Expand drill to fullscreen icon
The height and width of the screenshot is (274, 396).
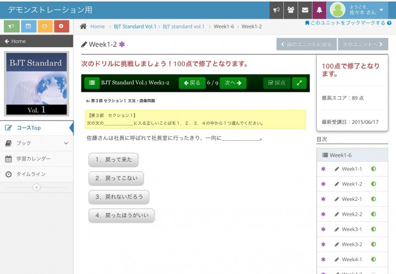[x=299, y=83]
